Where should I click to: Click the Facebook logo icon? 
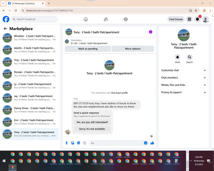tap(6, 19)
